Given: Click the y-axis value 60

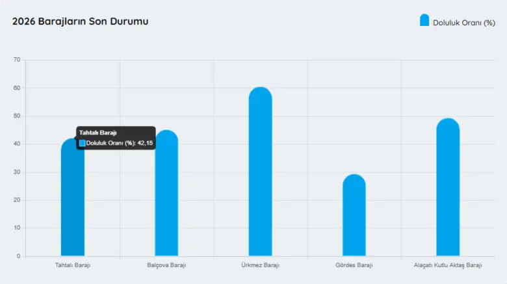Looking at the screenshot, I should tap(17, 88).
